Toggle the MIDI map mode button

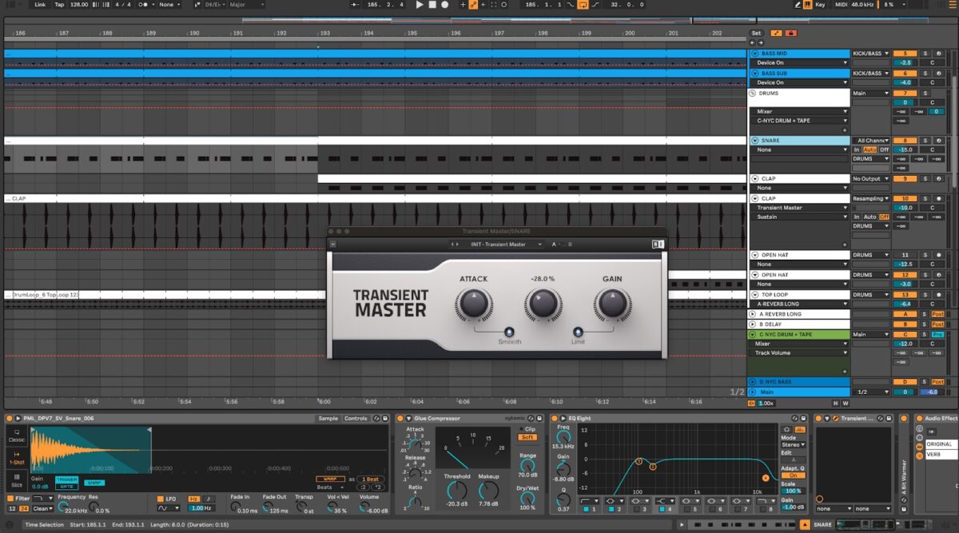[840, 4]
